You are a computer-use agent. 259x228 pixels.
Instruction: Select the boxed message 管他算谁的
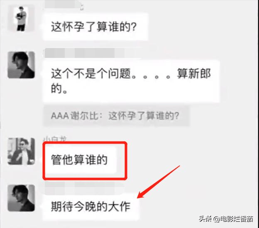(x=79, y=160)
